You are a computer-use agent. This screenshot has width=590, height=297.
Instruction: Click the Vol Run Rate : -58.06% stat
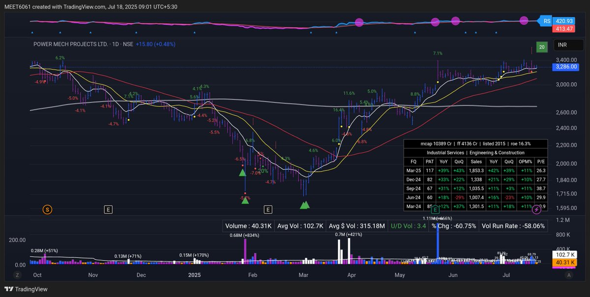point(513,226)
